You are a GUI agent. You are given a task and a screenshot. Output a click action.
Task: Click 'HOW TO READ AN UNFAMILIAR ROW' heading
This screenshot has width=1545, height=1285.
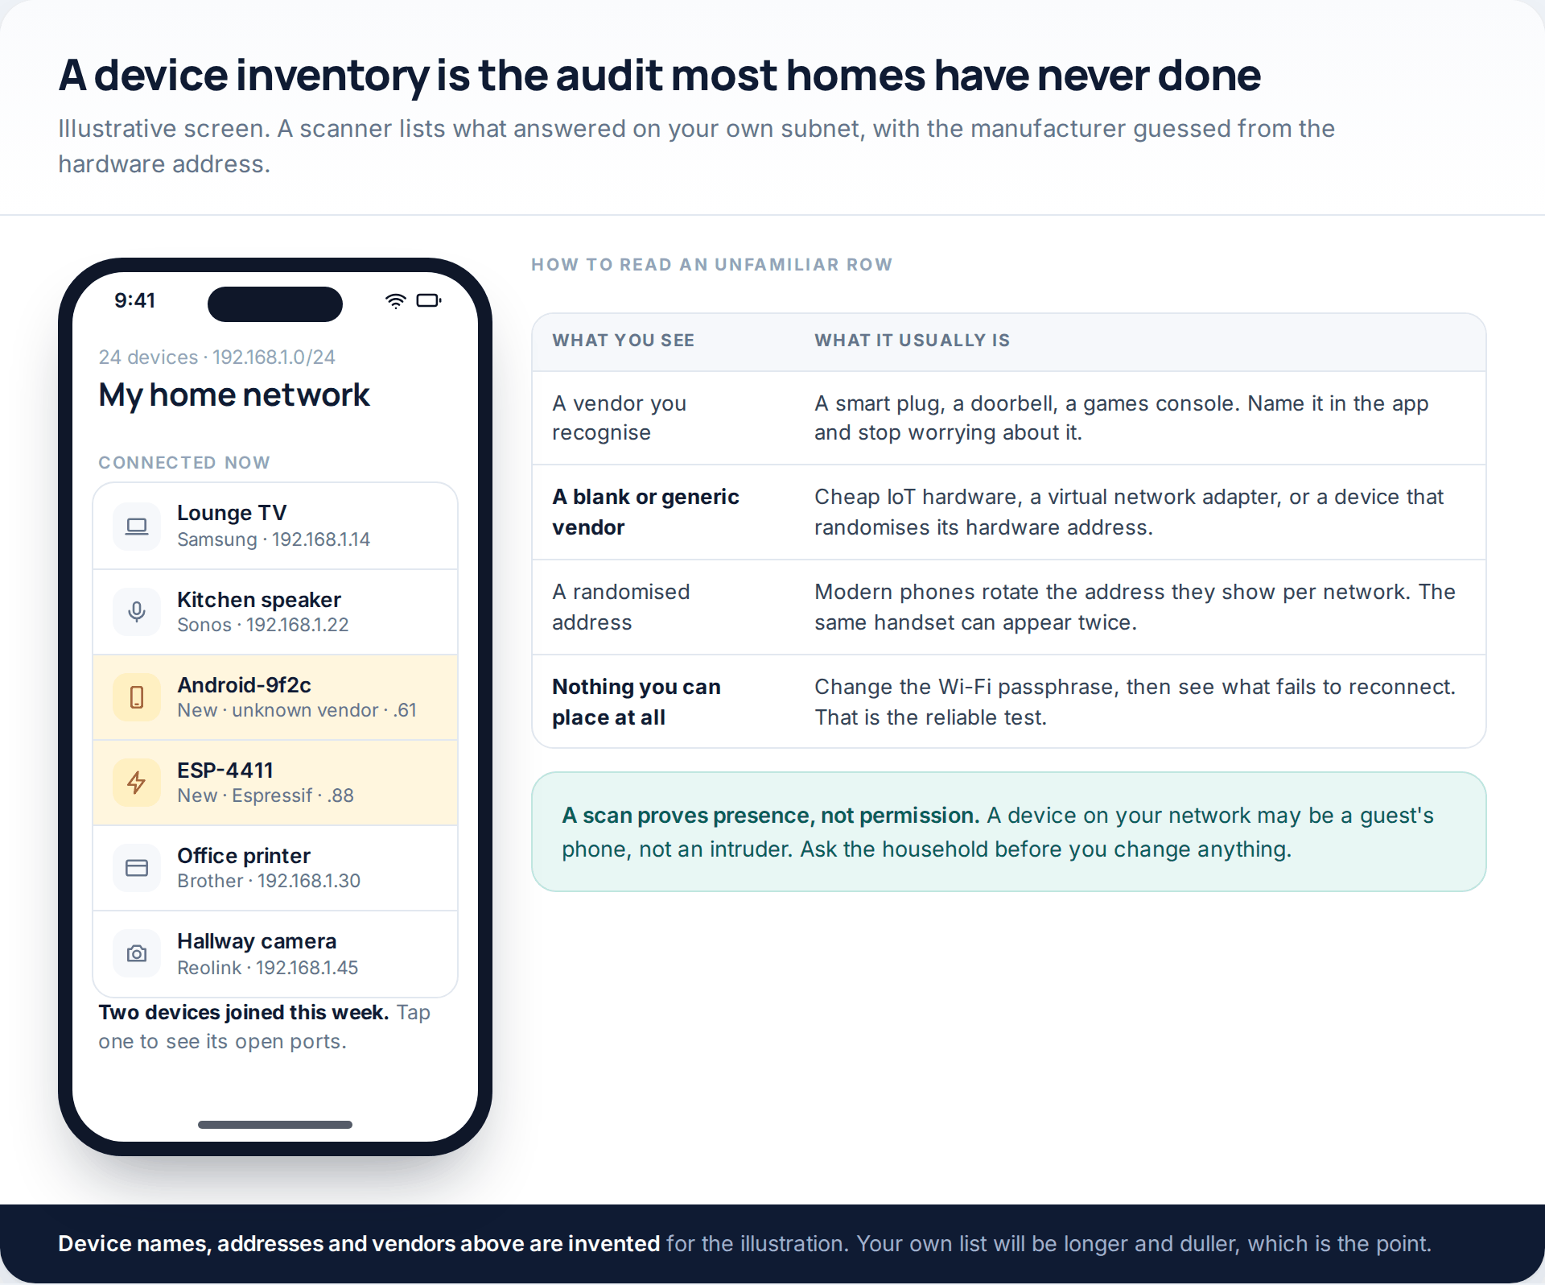tap(712, 265)
